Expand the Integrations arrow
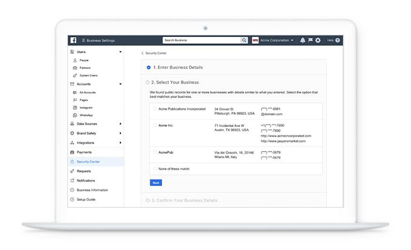The height and width of the screenshot is (250, 411). pyautogui.click(x=120, y=143)
